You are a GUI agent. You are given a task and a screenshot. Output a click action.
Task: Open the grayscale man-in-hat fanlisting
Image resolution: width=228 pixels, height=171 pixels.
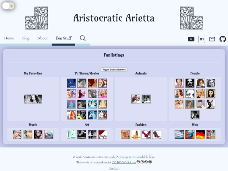coord(82,83)
